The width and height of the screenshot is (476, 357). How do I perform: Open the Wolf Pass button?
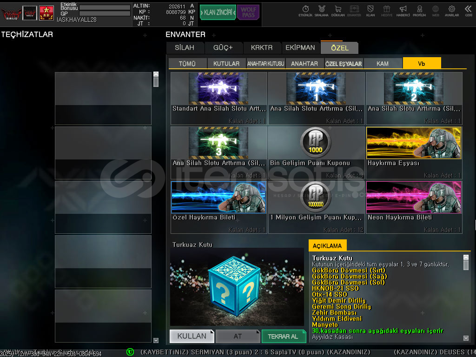pyautogui.click(x=248, y=12)
